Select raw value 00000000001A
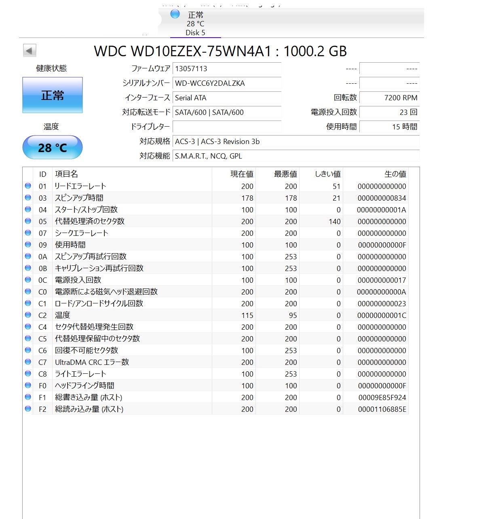 pyautogui.click(x=382, y=210)
